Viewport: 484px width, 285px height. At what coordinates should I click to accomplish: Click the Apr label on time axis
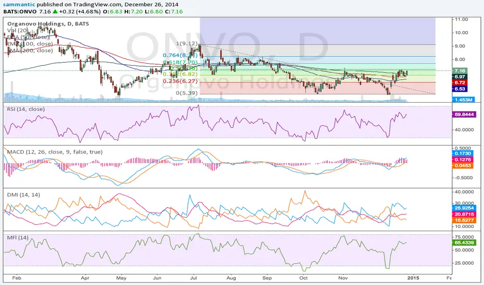pos(85,278)
